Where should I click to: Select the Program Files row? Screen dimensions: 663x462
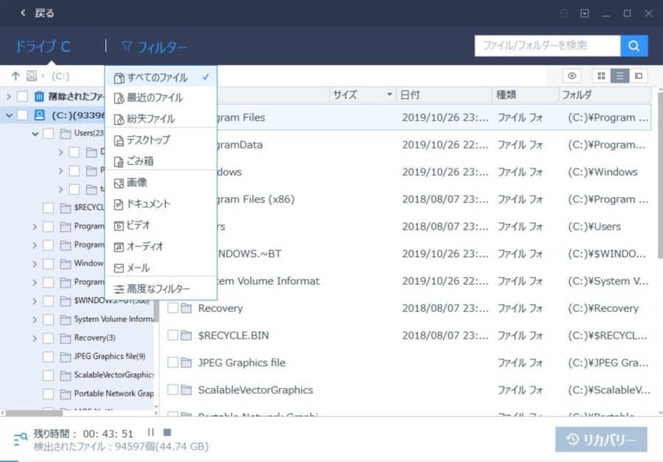pos(433,118)
